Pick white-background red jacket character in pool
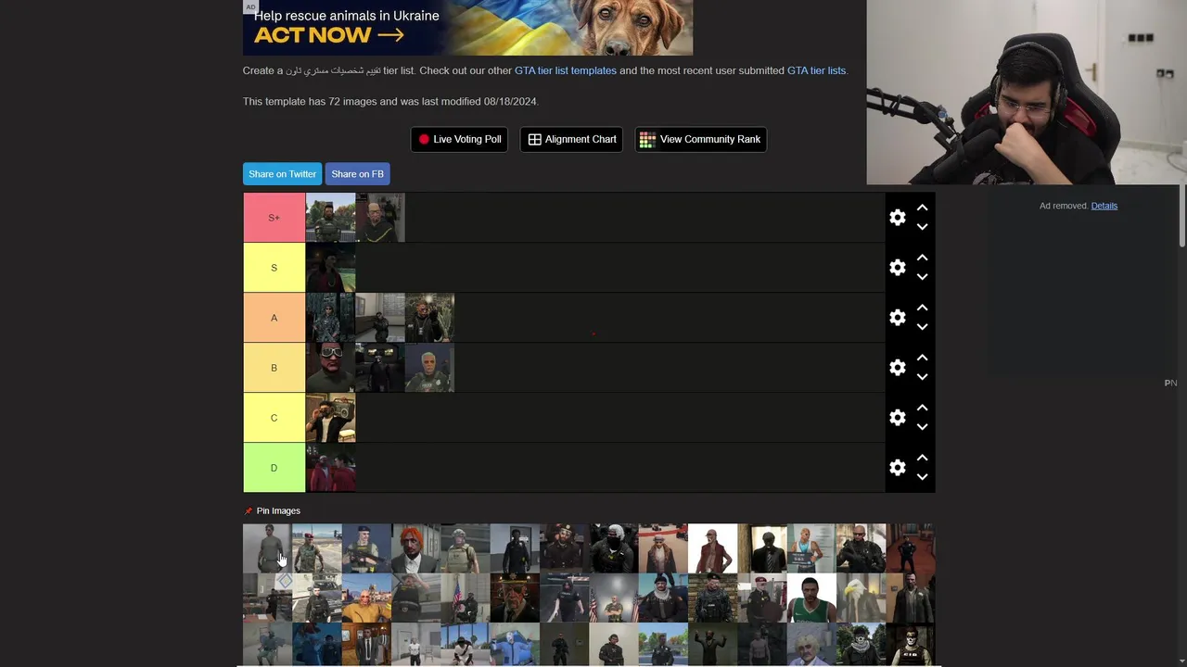 pyautogui.click(x=712, y=548)
